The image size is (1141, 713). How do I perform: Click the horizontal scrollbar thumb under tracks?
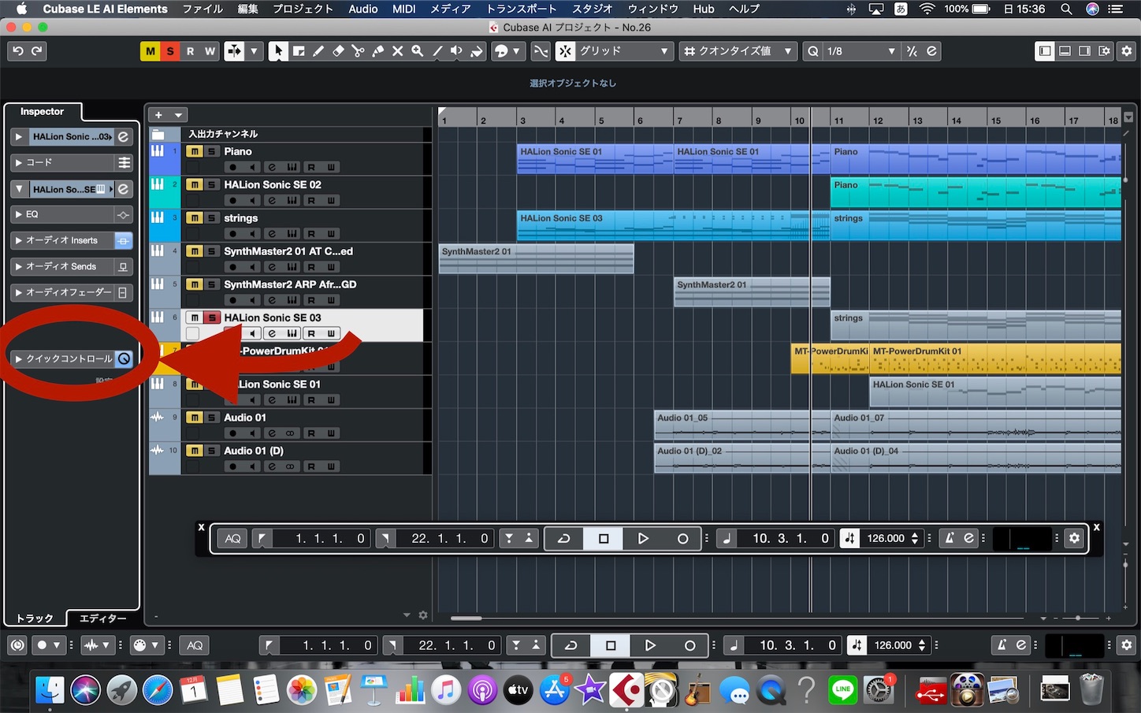466,618
